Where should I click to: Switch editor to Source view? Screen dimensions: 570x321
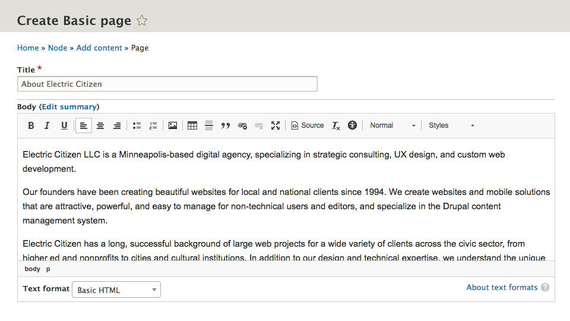click(308, 125)
